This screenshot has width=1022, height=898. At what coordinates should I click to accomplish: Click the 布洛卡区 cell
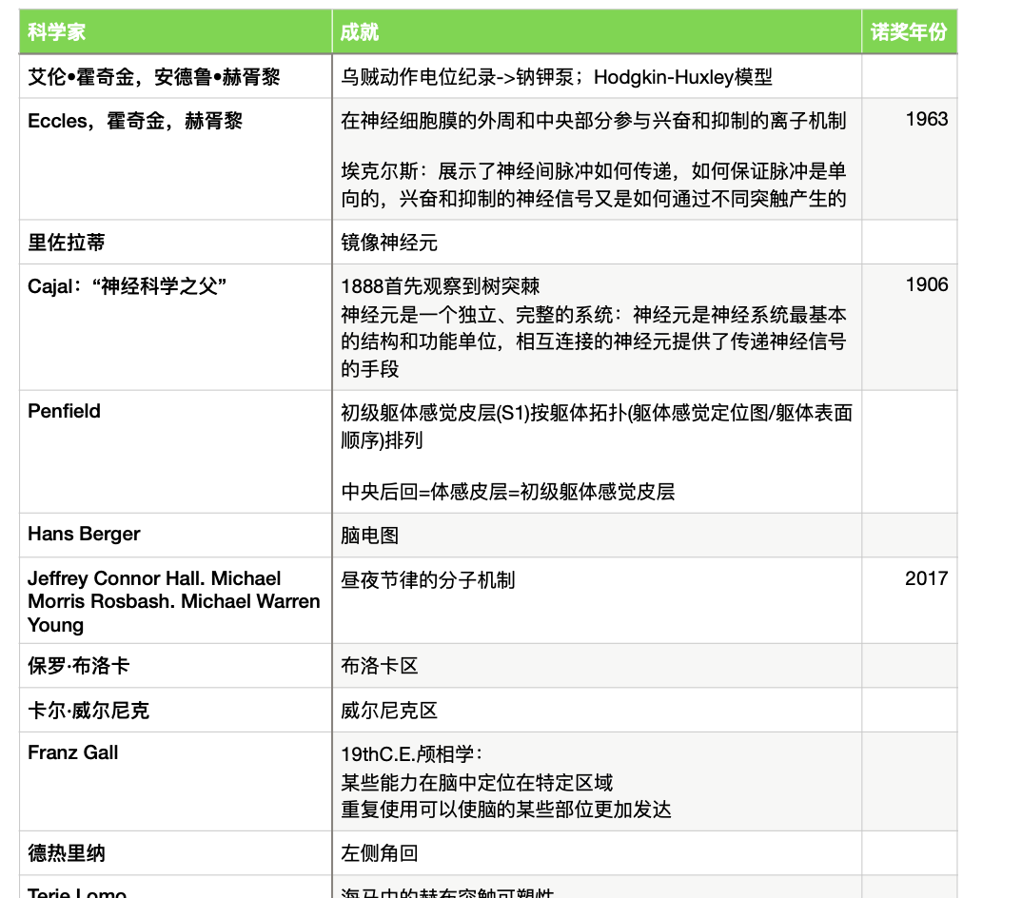pyautogui.click(x=597, y=665)
